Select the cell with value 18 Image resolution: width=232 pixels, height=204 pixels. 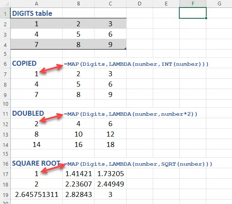point(110,144)
